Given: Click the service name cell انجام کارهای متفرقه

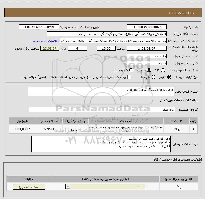Looking at the screenshot, I should [x=126, y=129].
